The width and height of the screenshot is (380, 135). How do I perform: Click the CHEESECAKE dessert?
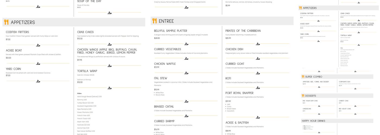[x=307, y=109]
